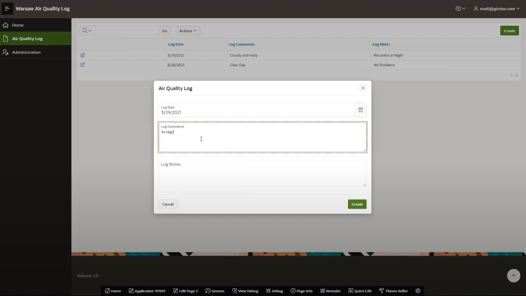Open Session in the developer toolbar
Image resolution: width=526 pixels, height=296 pixels.
tap(215, 291)
